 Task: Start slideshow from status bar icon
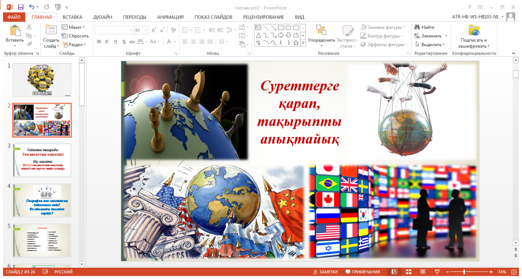437,272
